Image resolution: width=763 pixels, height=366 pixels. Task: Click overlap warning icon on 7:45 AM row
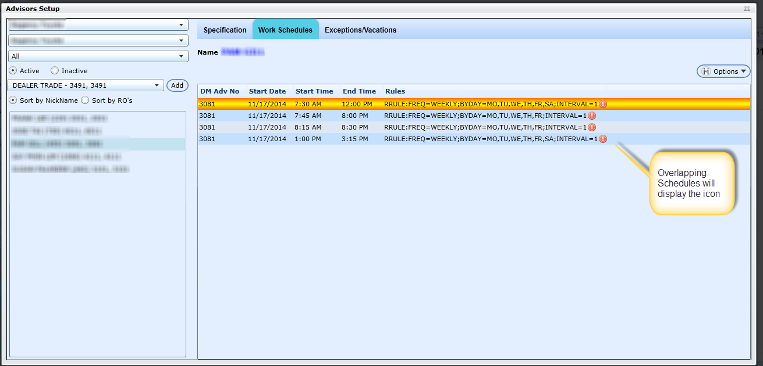pyautogui.click(x=592, y=116)
